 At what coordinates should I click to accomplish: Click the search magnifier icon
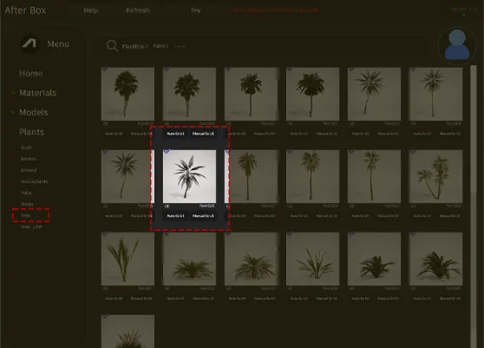(112, 46)
